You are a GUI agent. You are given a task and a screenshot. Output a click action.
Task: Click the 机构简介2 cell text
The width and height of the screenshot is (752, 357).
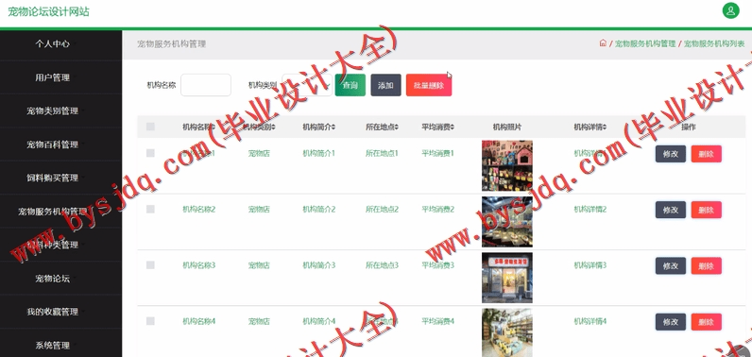(x=319, y=210)
